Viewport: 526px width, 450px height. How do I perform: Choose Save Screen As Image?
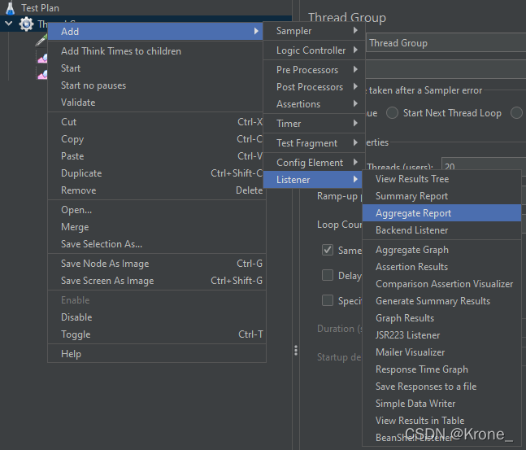[157, 281]
